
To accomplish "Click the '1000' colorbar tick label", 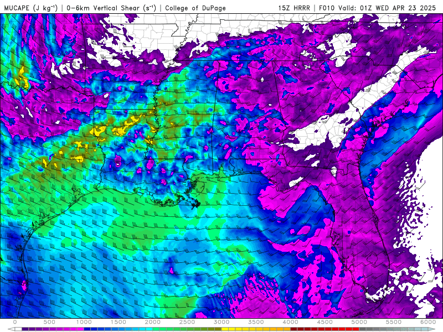I will tap(84, 322).
